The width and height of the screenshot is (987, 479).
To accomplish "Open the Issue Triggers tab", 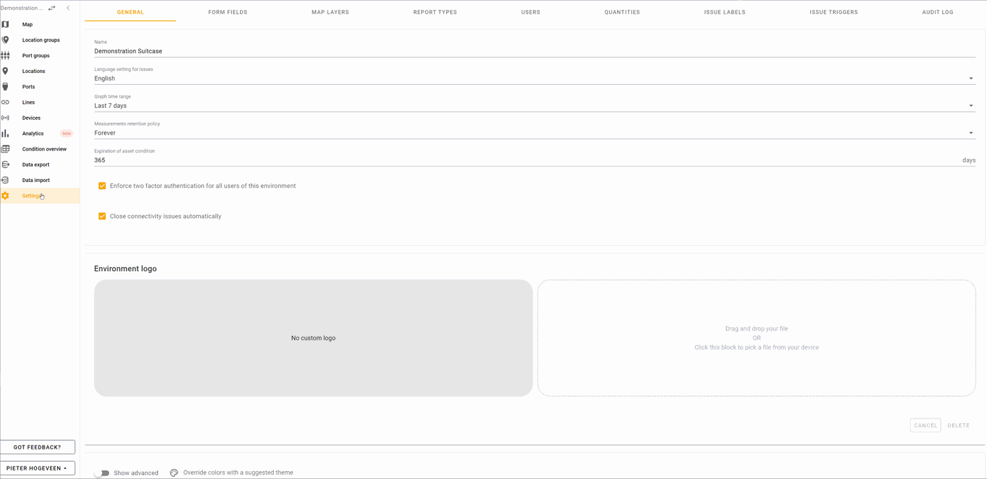I will coord(833,12).
